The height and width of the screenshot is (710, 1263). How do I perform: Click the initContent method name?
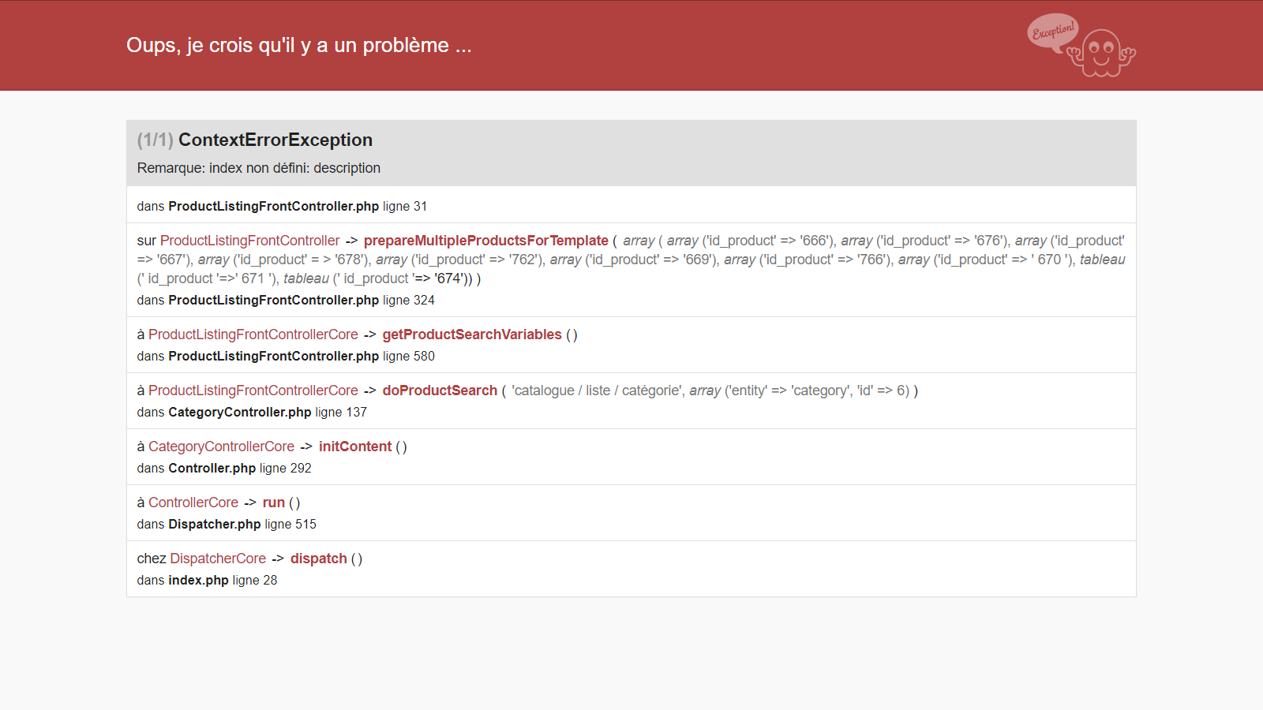click(x=355, y=447)
